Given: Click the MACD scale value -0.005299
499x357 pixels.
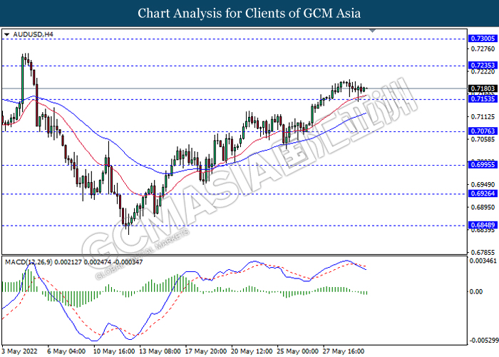Looking at the screenshot, I should 484,341.
